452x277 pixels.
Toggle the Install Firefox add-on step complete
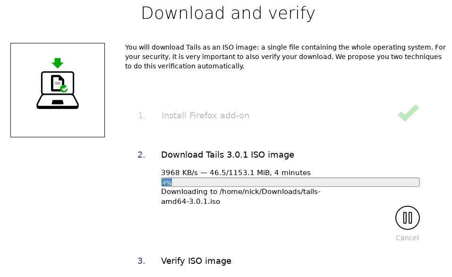pos(205,116)
